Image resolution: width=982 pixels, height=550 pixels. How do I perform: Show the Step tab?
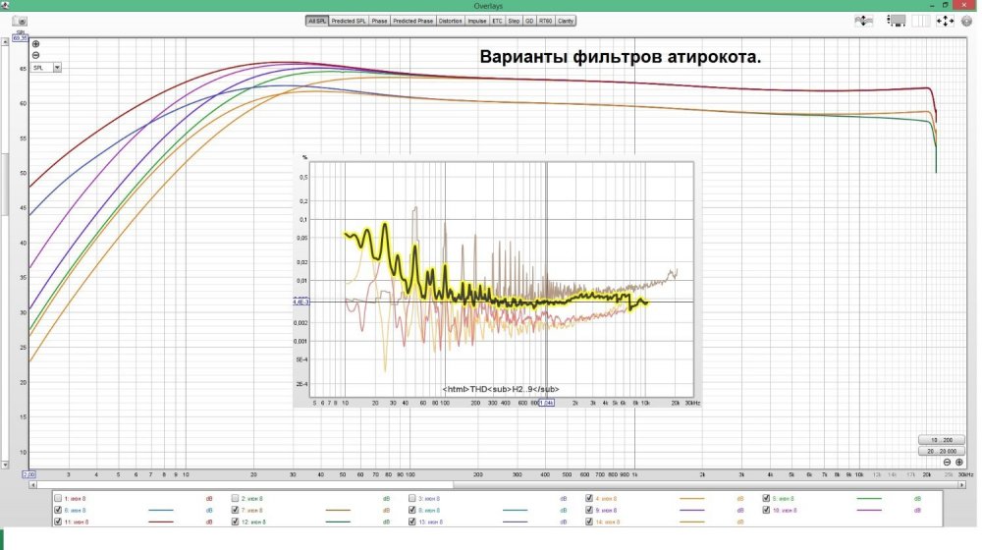(515, 21)
